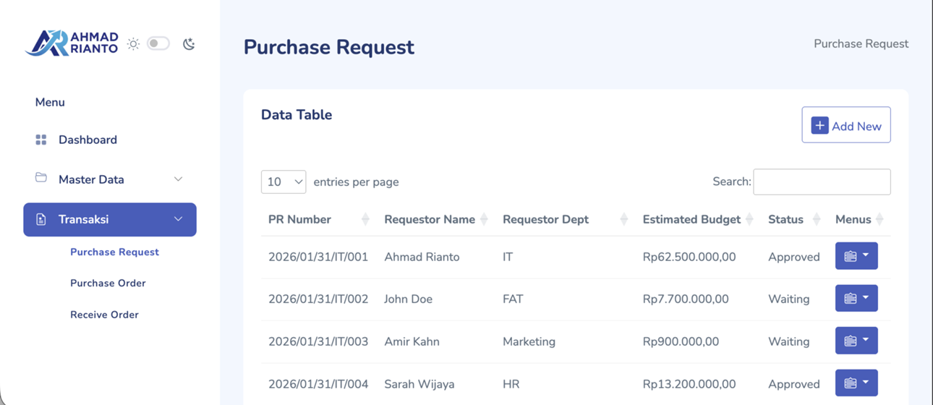Sort by Requestor Name column
Image resolution: width=933 pixels, height=405 pixels.
436,219
